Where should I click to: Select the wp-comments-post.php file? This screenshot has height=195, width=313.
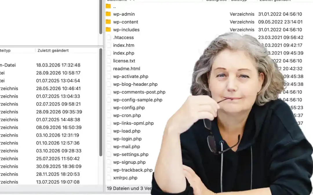(139, 92)
